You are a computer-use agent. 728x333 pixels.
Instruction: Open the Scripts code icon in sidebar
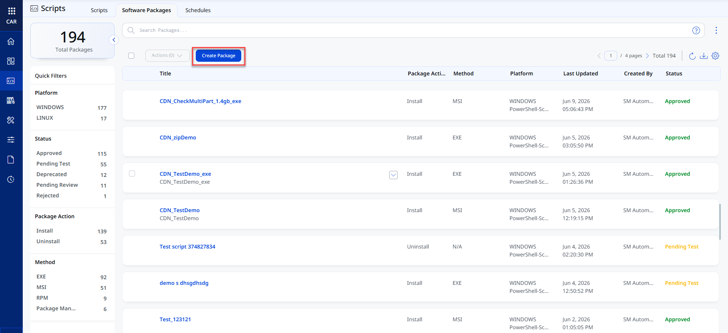[x=11, y=81]
